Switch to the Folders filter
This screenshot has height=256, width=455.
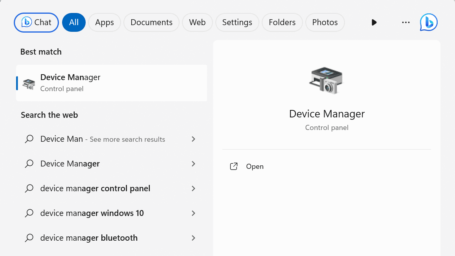282,22
